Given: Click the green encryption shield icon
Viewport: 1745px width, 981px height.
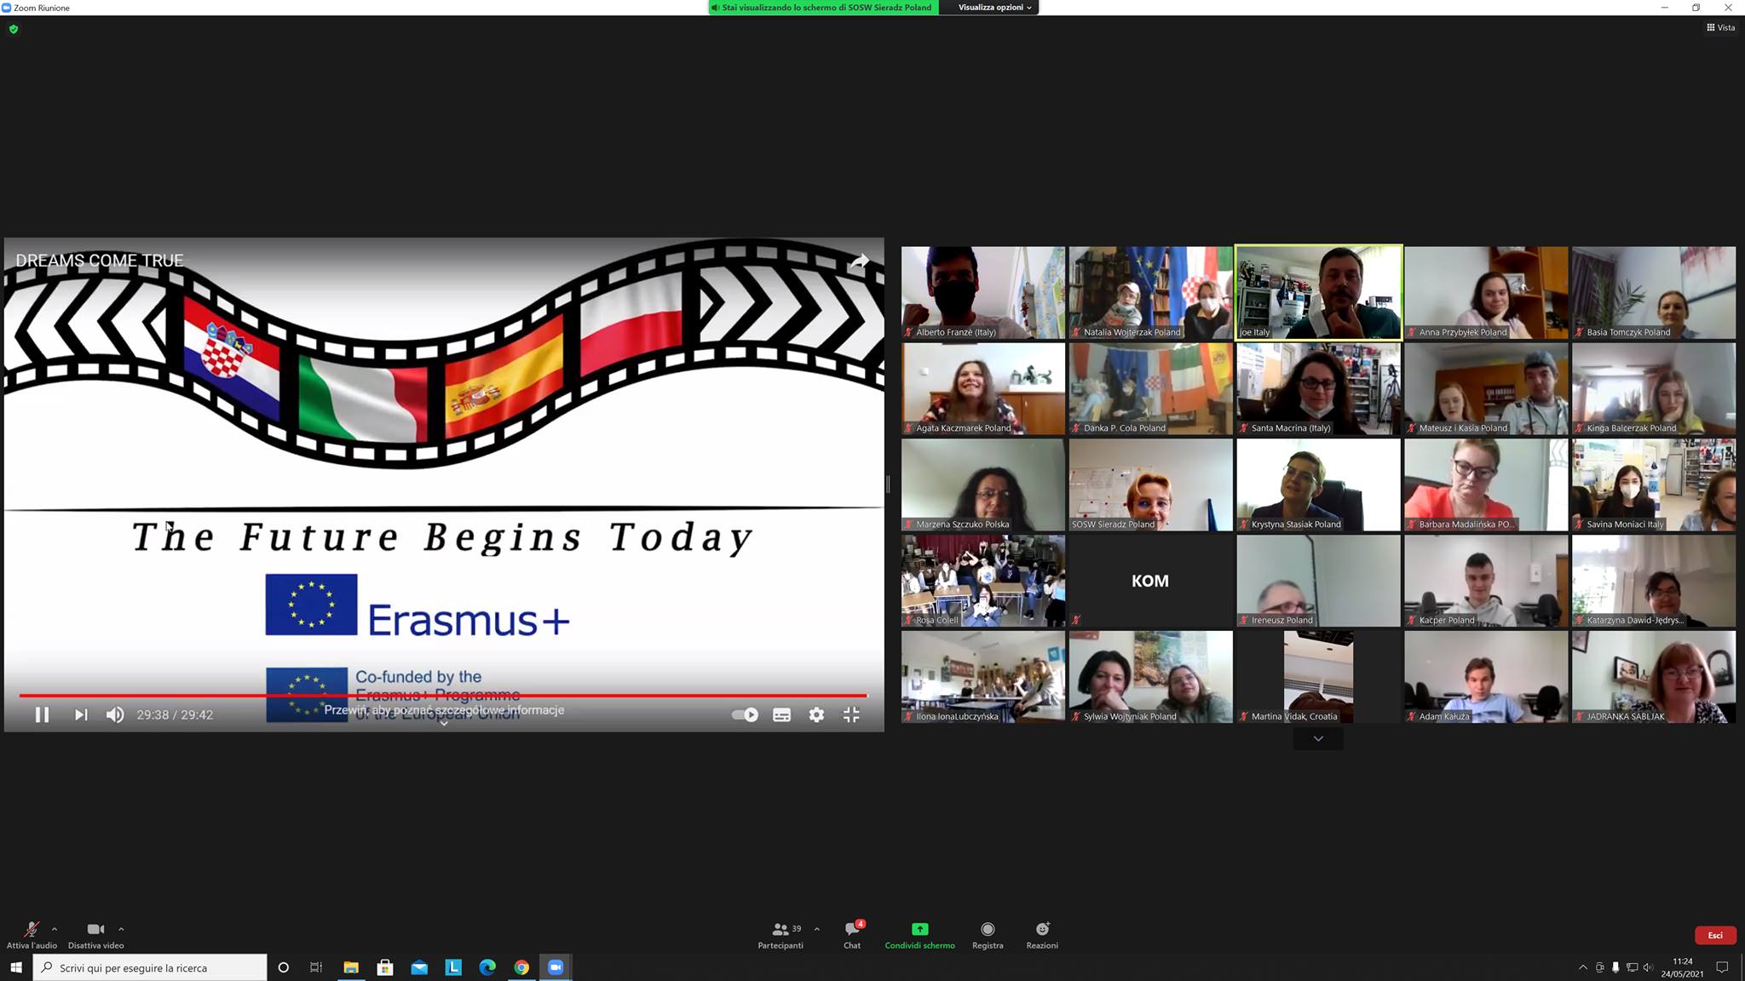Looking at the screenshot, I should coord(13,29).
